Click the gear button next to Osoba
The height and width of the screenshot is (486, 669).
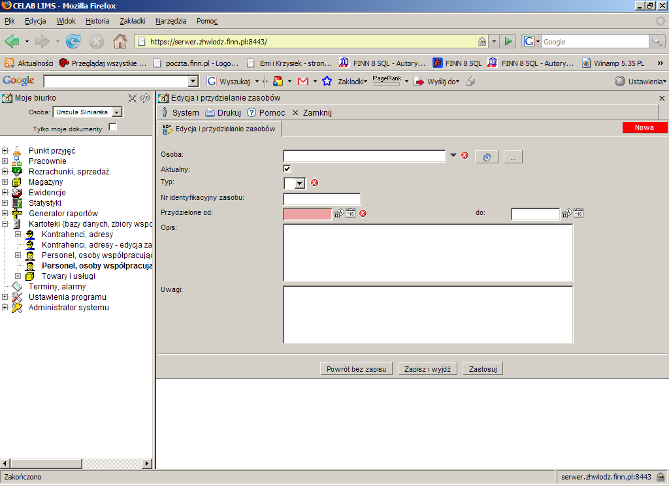click(487, 157)
